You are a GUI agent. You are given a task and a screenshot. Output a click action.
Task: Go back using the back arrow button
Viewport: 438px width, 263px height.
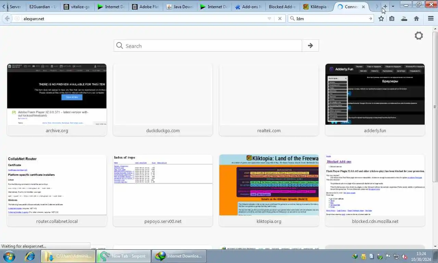(7, 18)
